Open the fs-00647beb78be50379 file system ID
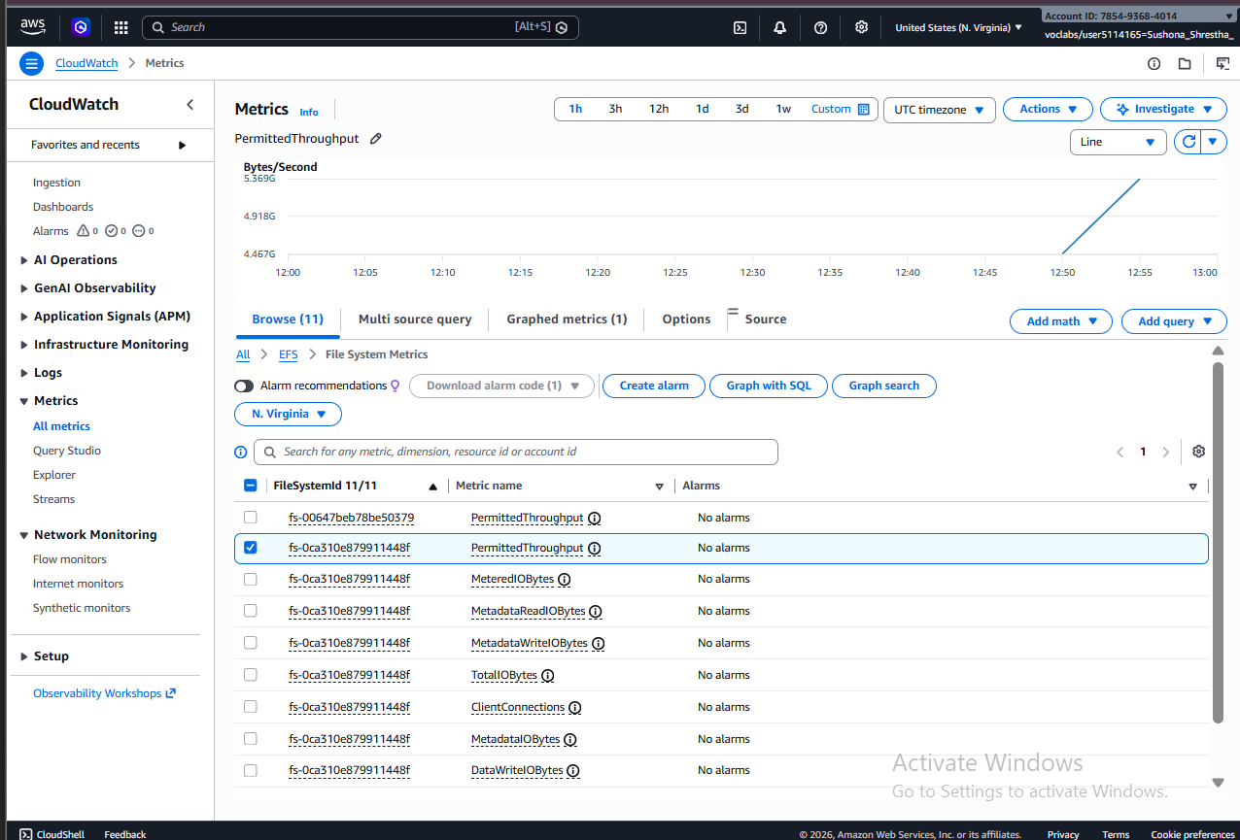Viewport: 1240px width, 840px height. 352,518
